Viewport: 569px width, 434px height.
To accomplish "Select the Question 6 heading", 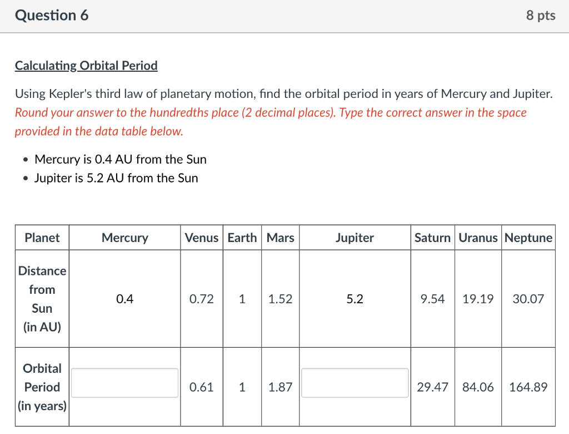I will (52, 16).
